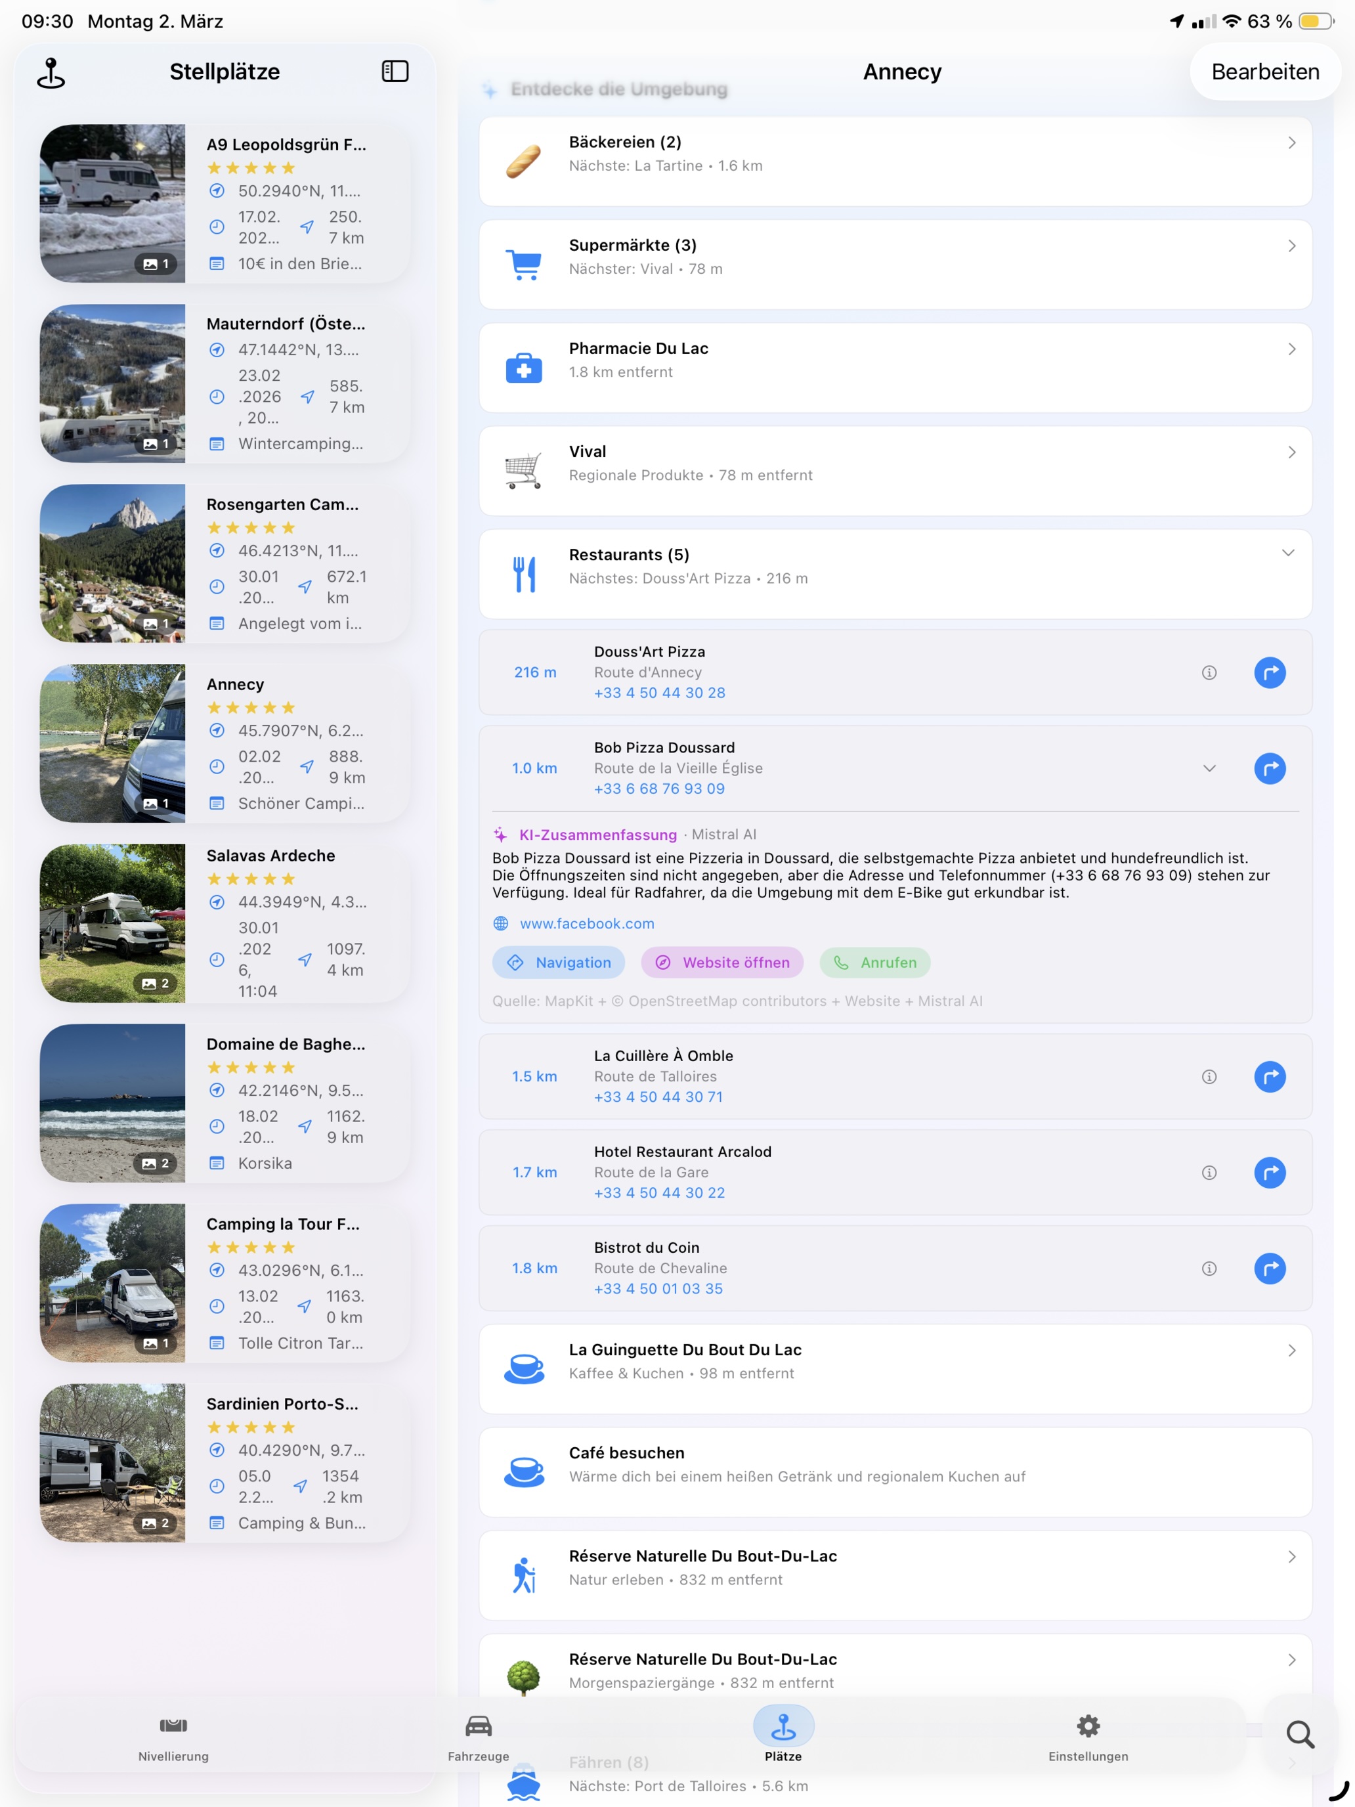Image resolution: width=1355 pixels, height=1807 pixels.
Task: Tap route arrow for Bob Pizza Doussard
Action: click(1269, 768)
